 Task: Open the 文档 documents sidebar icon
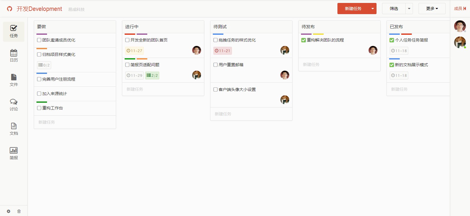[14, 129]
